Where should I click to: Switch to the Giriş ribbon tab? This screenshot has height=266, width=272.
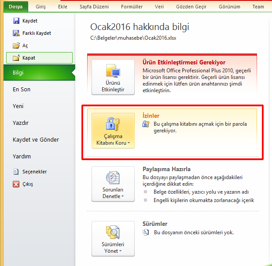(40, 7)
